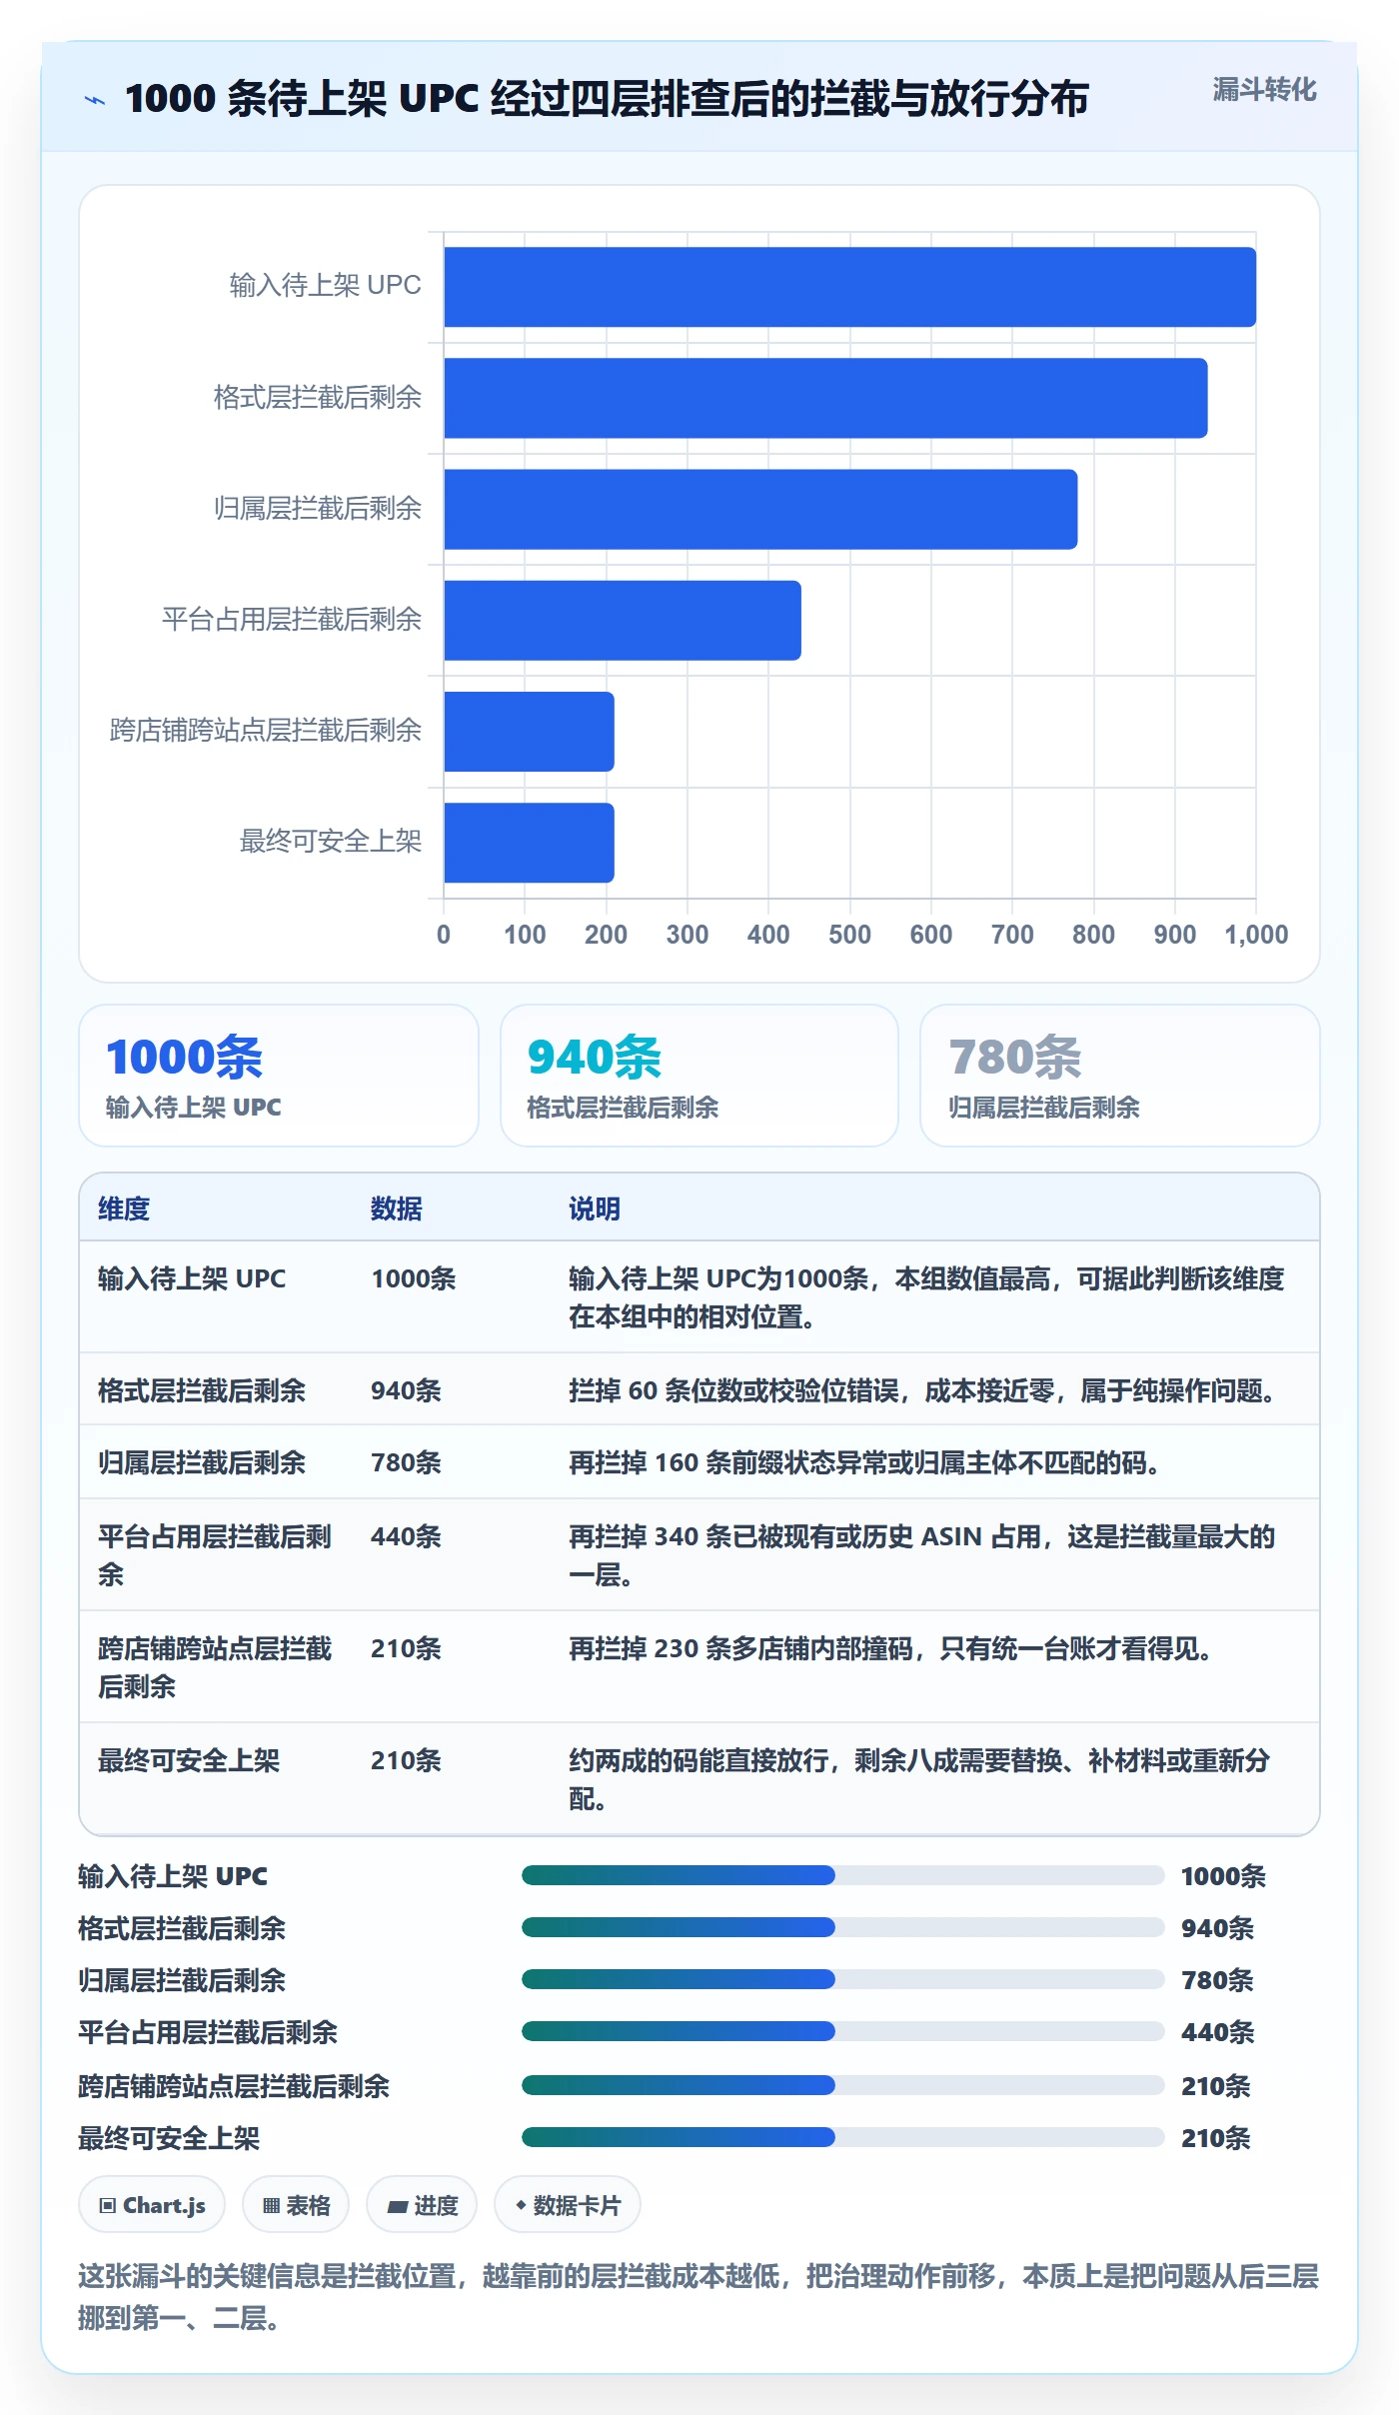Click the 跨店铺跨站点层拦截后剩余 chart axis label
The width and height of the screenshot is (1399, 2415).
[266, 731]
